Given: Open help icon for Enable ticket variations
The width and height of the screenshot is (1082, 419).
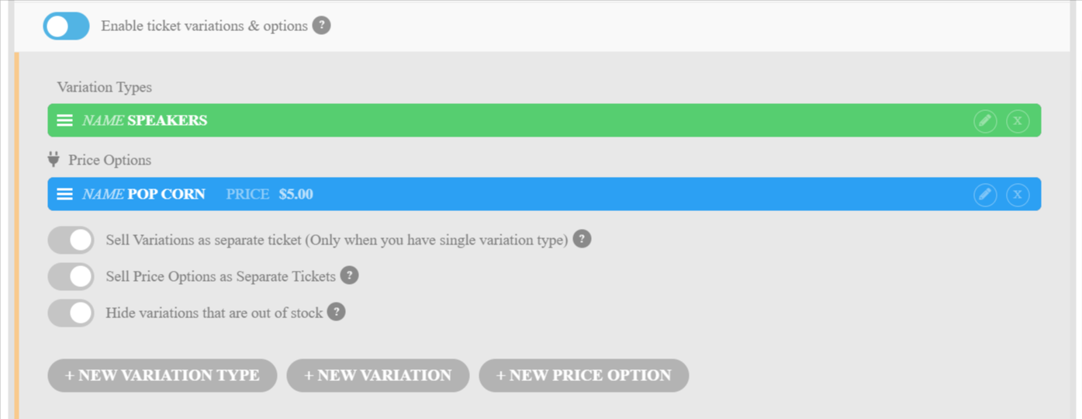Looking at the screenshot, I should click(x=321, y=26).
